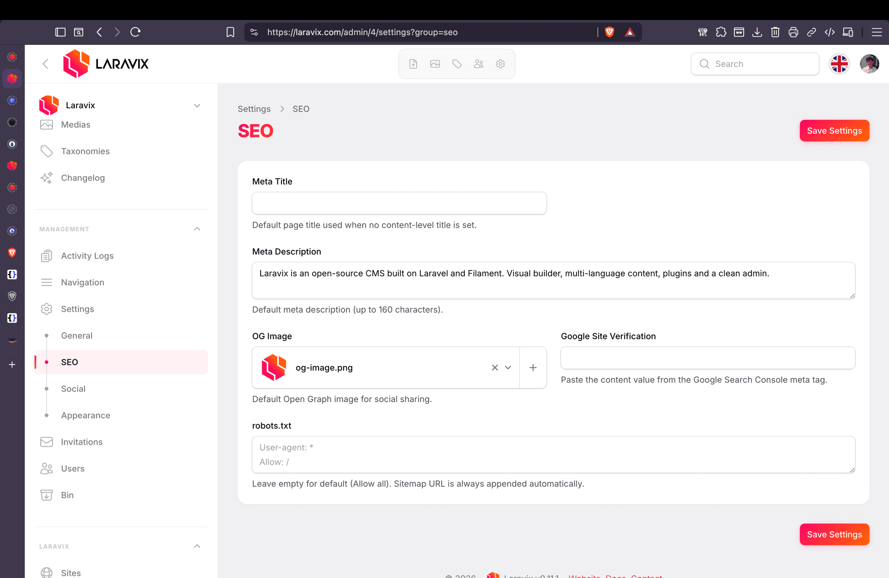
Task: Click the Brave Rewards triangle icon
Action: (630, 32)
